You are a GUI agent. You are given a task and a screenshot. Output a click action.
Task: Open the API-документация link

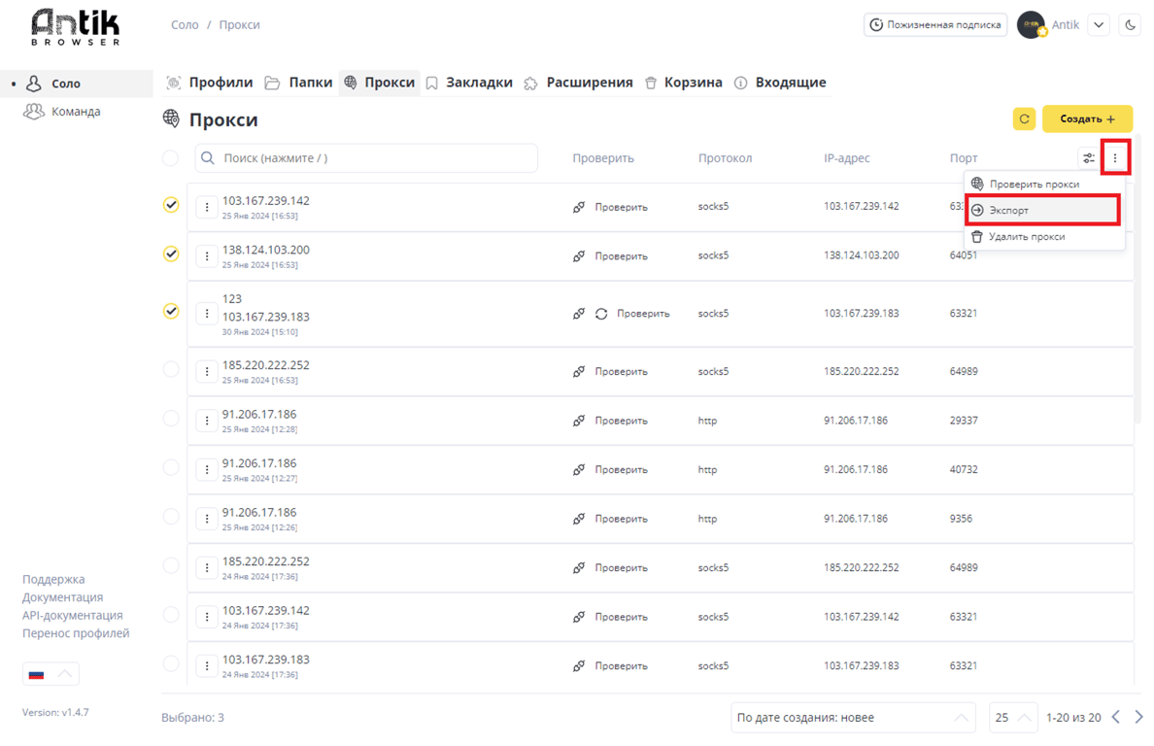(x=73, y=615)
